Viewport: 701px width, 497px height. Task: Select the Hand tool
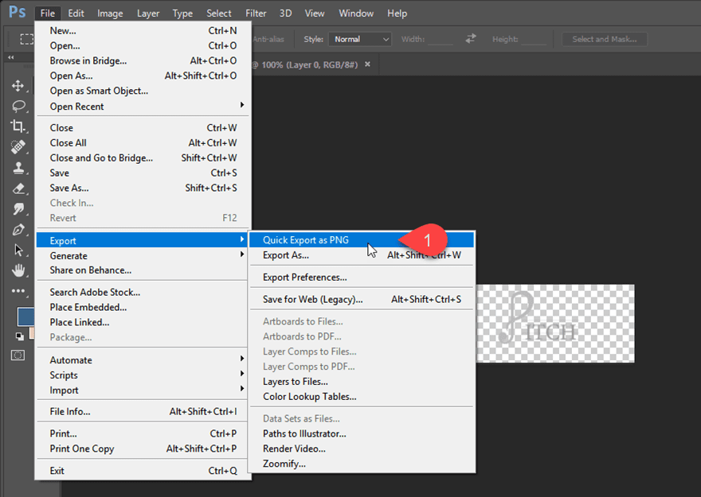coord(18,271)
